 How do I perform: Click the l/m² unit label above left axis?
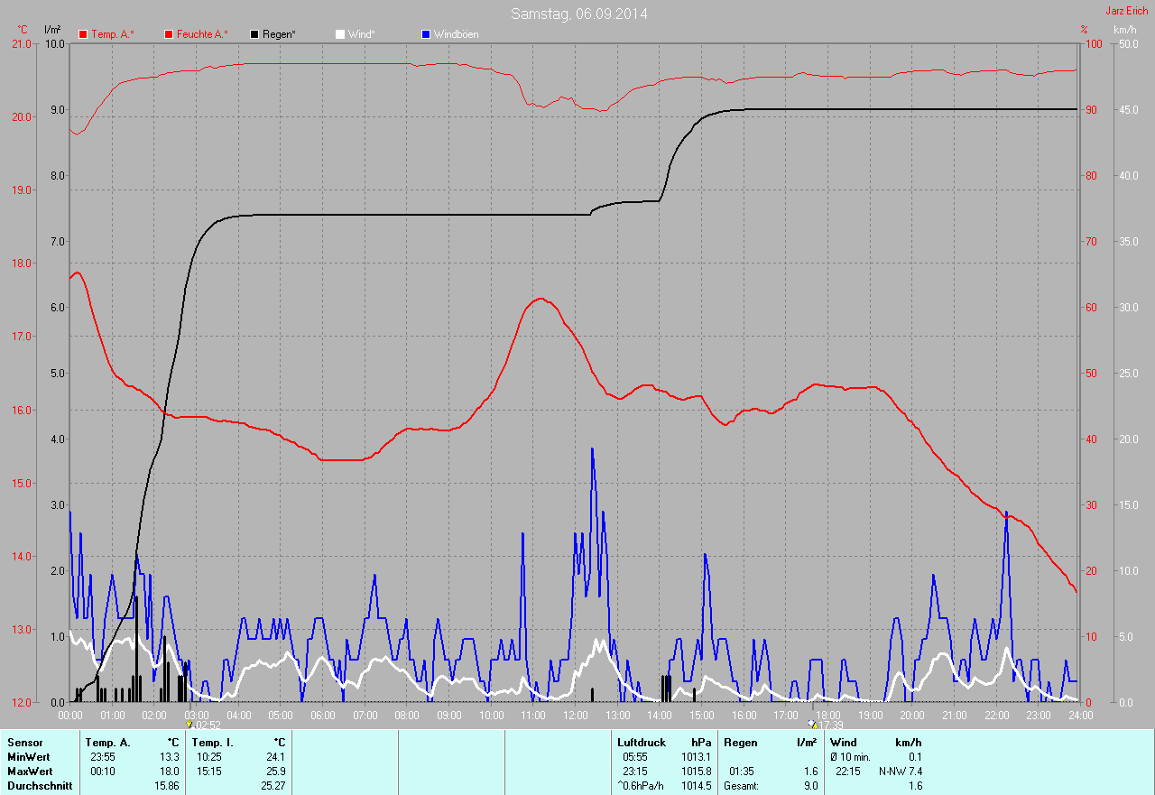coord(52,30)
